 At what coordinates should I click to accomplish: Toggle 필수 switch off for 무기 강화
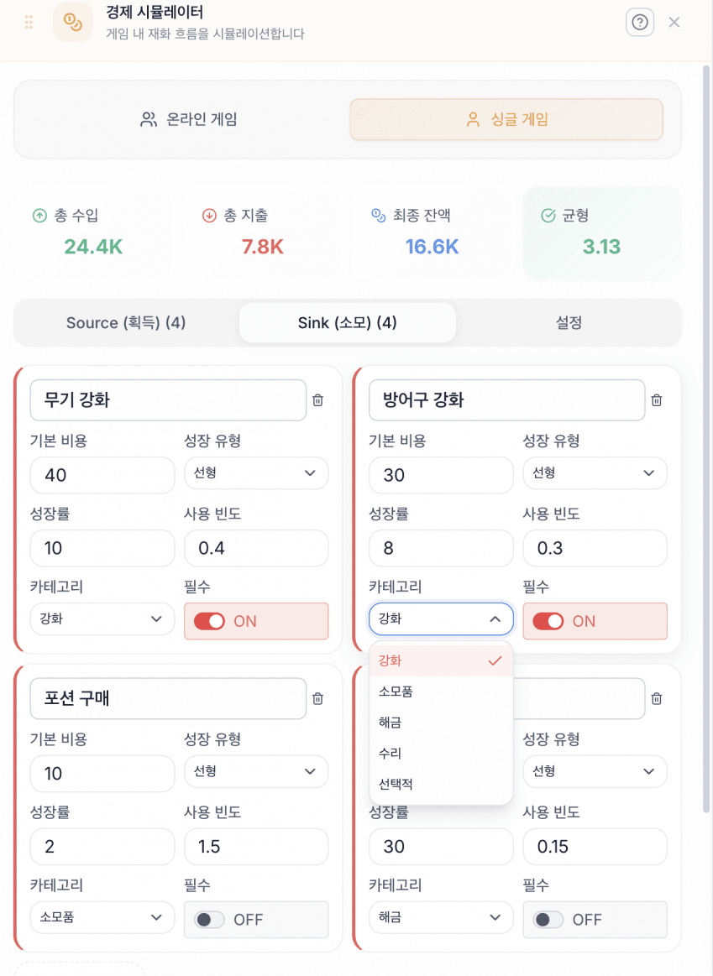210,621
